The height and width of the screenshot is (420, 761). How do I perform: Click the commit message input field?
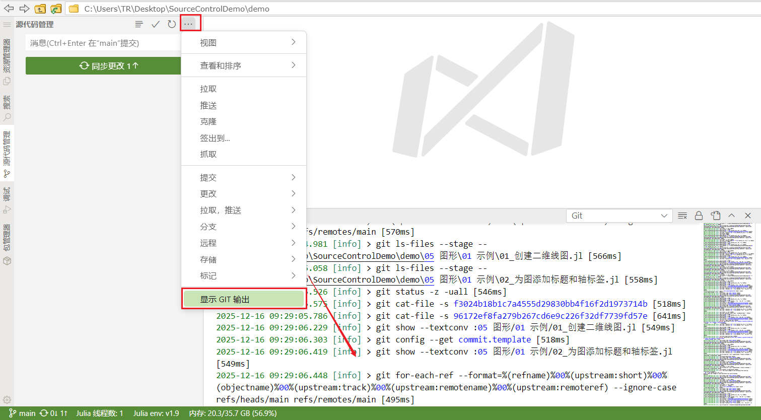pos(103,43)
